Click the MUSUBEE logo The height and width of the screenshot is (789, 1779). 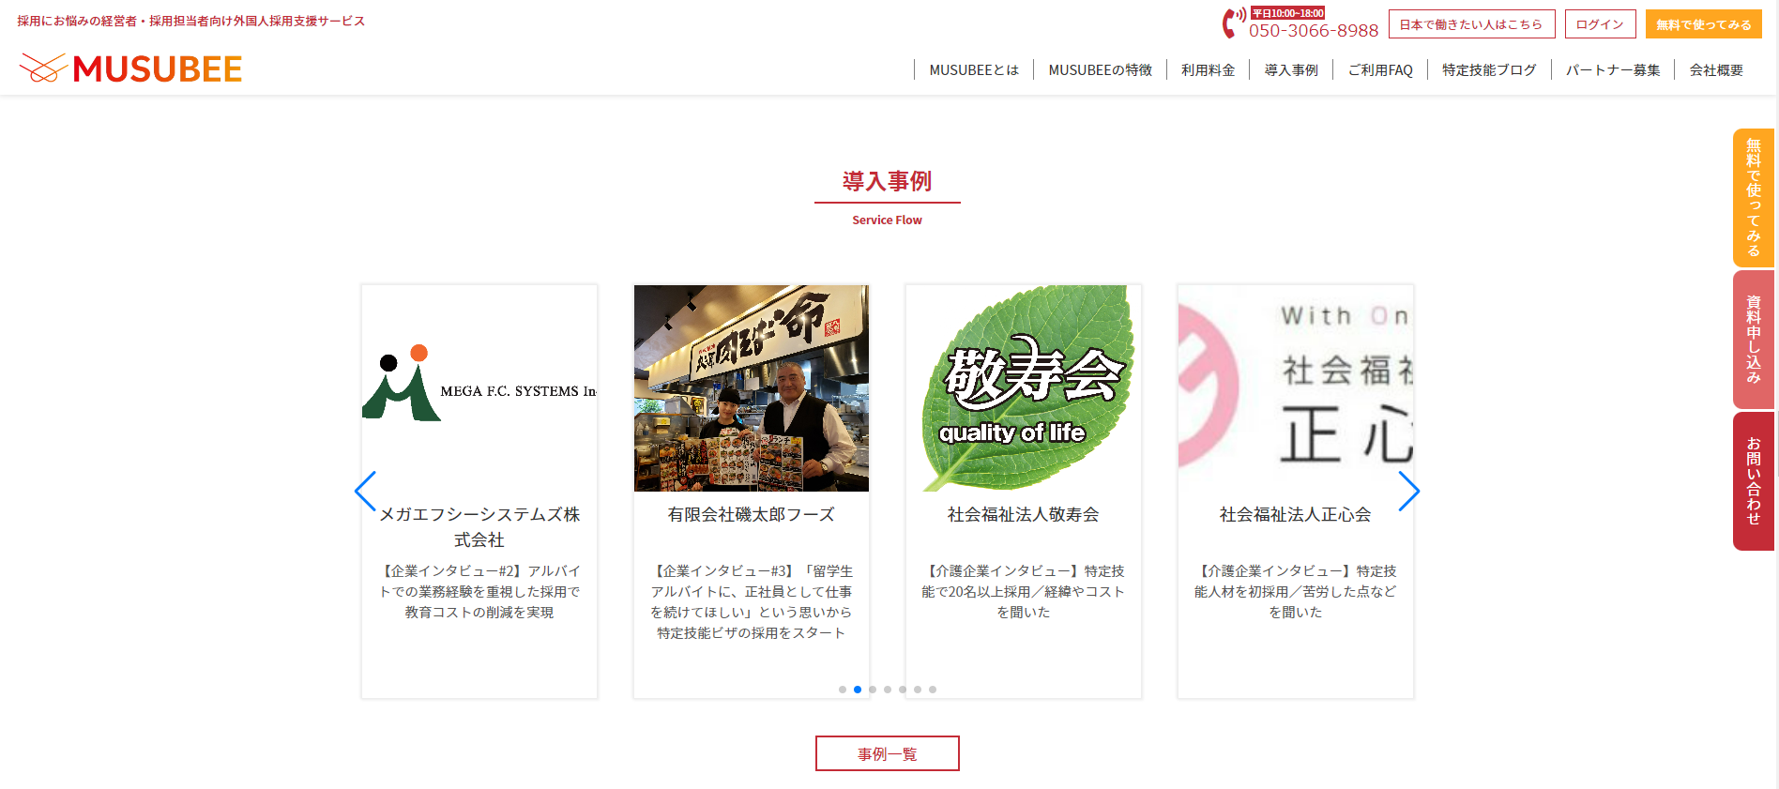pyautogui.click(x=130, y=68)
